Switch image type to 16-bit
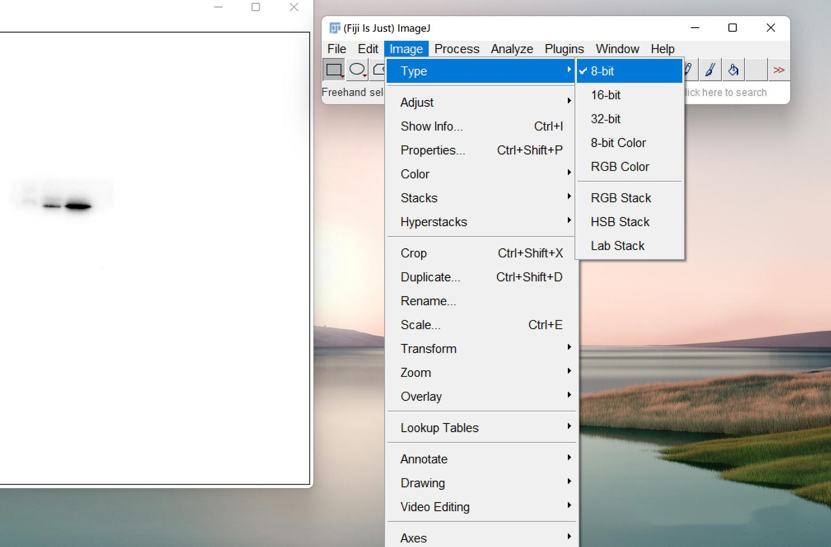The height and width of the screenshot is (547, 831). click(x=605, y=95)
